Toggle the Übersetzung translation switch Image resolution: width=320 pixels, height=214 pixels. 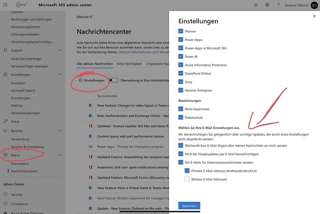click(113, 80)
